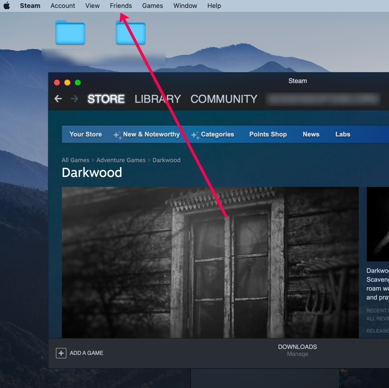Click the Darkwood breadcrumb link

tap(166, 160)
